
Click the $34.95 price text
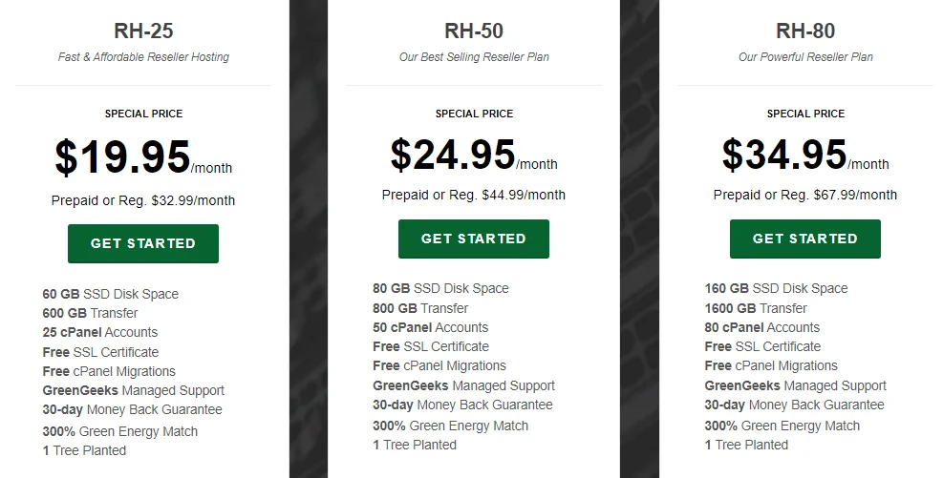pyautogui.click(x=784, y=155)
